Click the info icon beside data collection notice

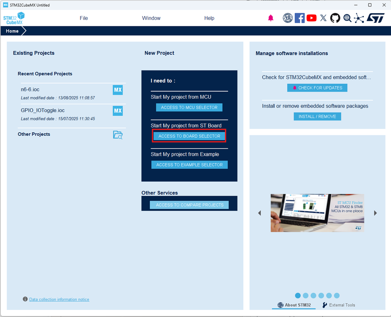[25, 299]
